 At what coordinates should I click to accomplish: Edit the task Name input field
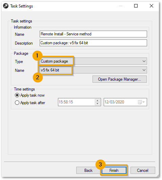93,34
